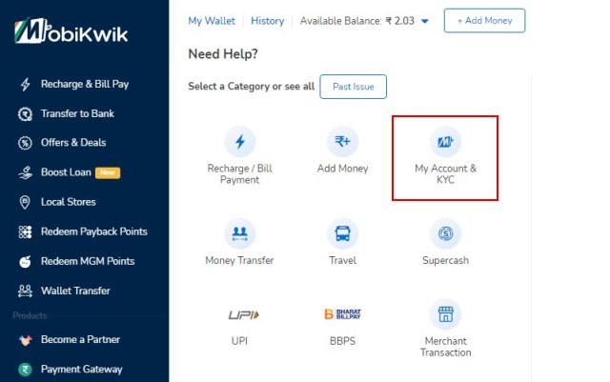Click the Available Balance ₹ 2.03 text
This screenshot has height=382, width=610.
(357, 21)
